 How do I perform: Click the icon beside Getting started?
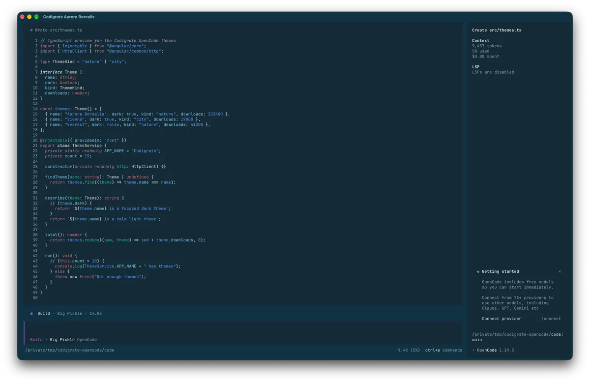point(478,271)
